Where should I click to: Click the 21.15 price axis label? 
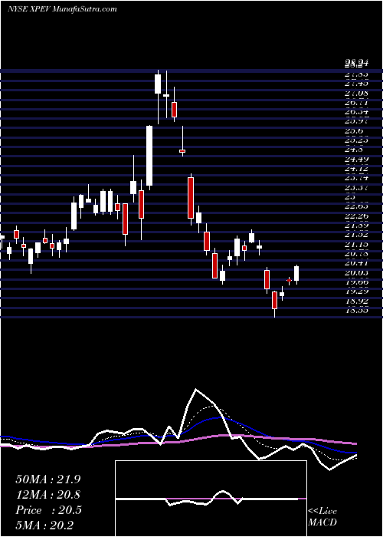point(356,244)
